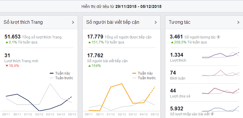243x118 pixels.
Task: Click the 29/11 axis label in page likes chart
Action: 6,114
